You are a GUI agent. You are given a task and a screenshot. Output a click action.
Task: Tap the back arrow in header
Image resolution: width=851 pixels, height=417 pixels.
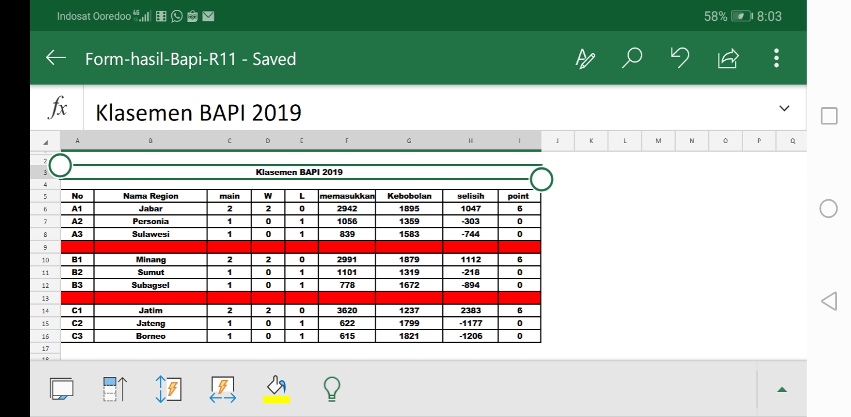coord(56,58)
